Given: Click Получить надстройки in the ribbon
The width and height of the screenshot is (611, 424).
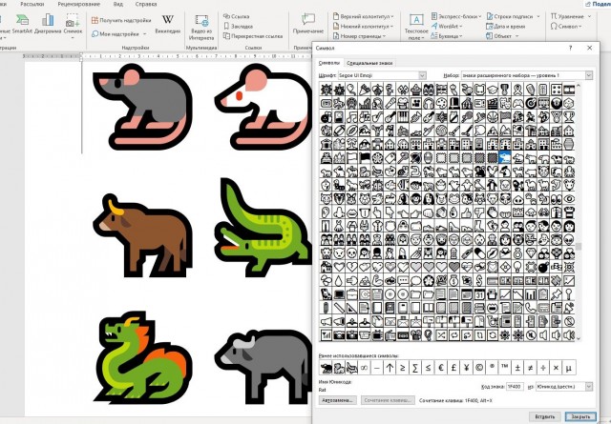Looking at the screenshot, I should (x=121, y=20).
